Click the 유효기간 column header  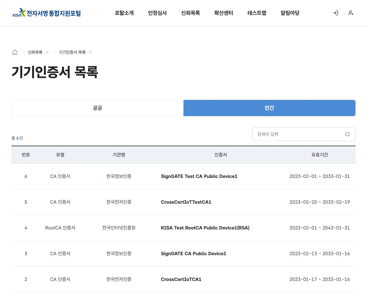320,155
